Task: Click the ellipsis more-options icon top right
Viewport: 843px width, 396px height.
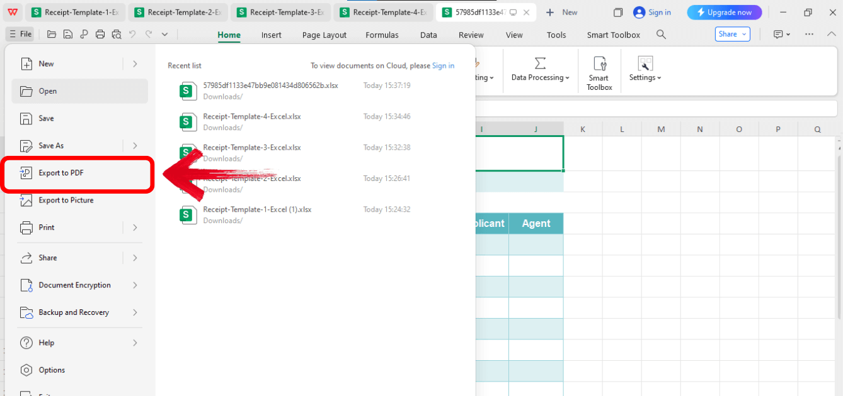Action: pyautogui.click(x=809, y=34)
